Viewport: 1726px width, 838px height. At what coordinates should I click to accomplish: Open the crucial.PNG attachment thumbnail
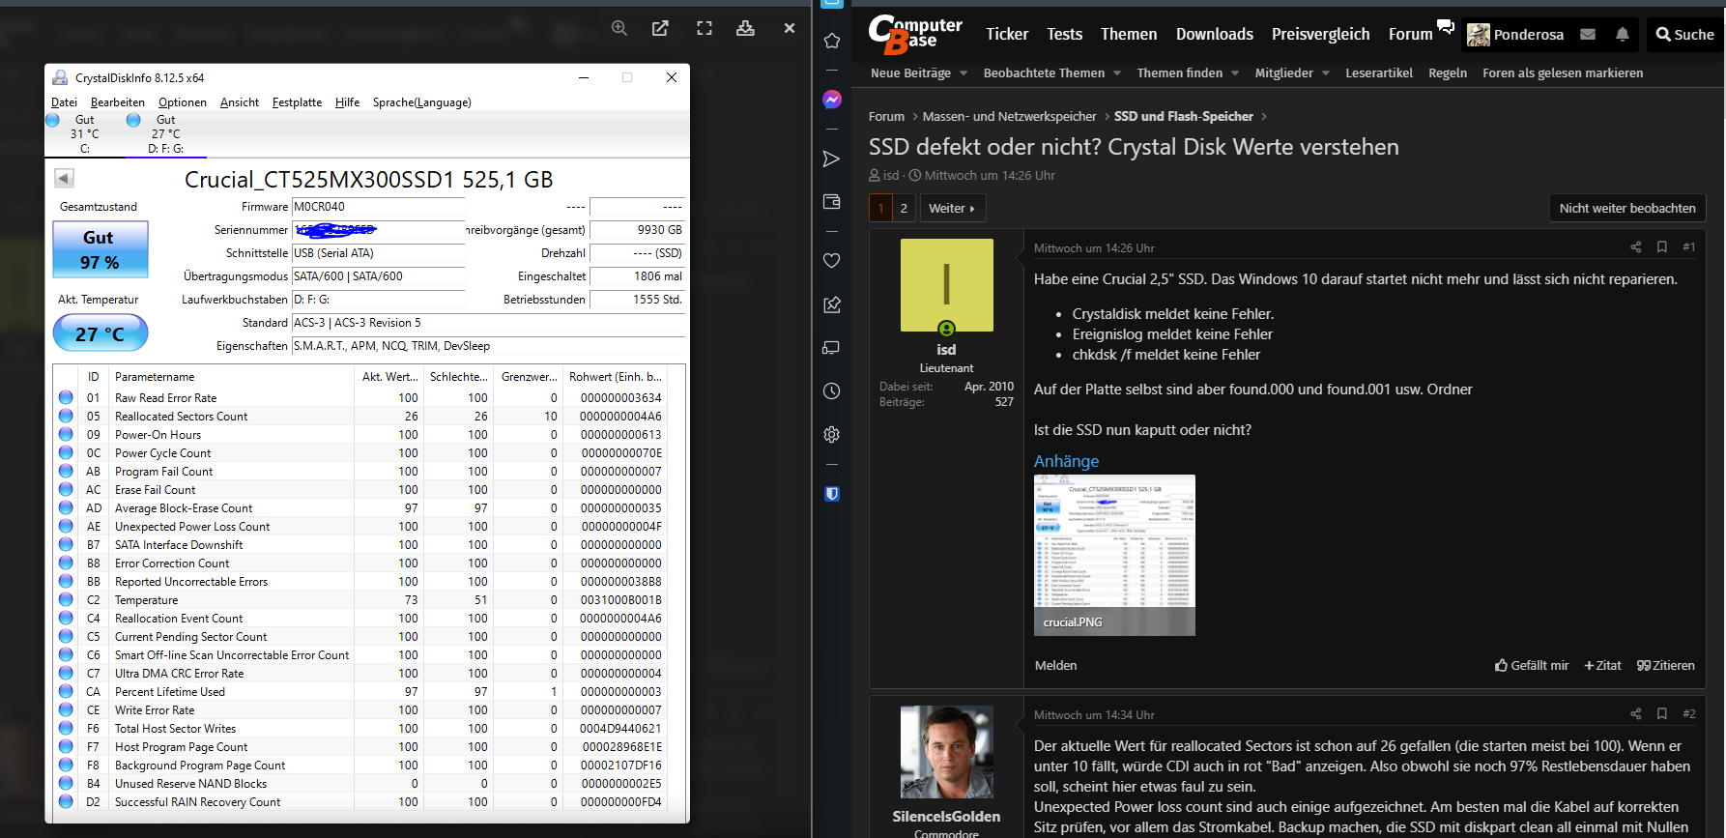[1114, 555]
